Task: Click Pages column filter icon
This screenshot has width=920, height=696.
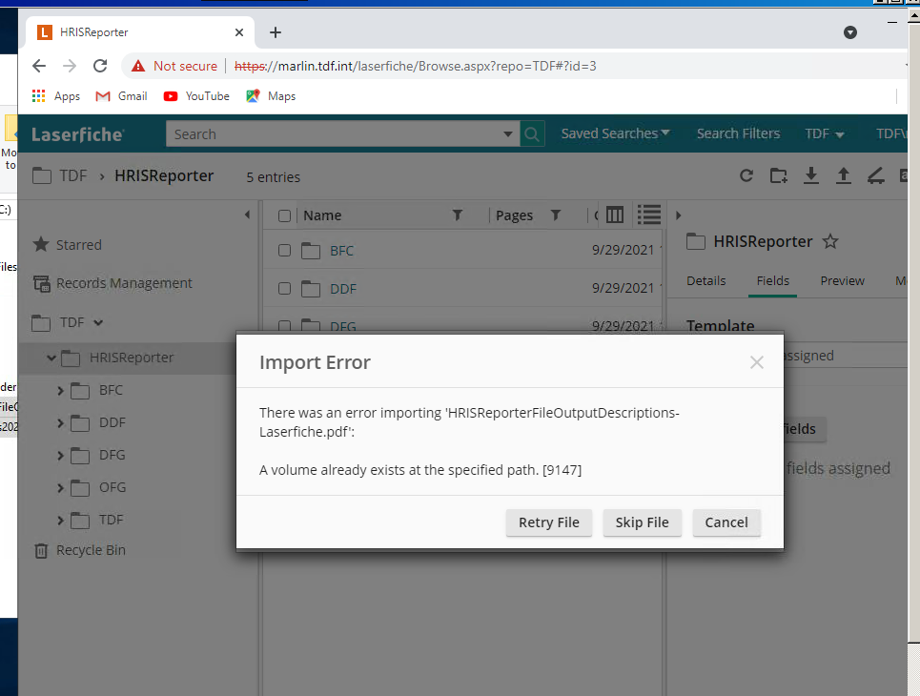Action: pyautogui.click(x=556, y=215)
